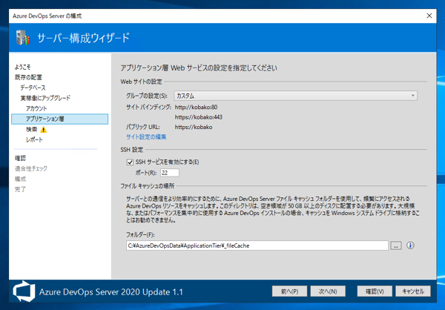Click the キャンセル button

click(x=413, y=291)
